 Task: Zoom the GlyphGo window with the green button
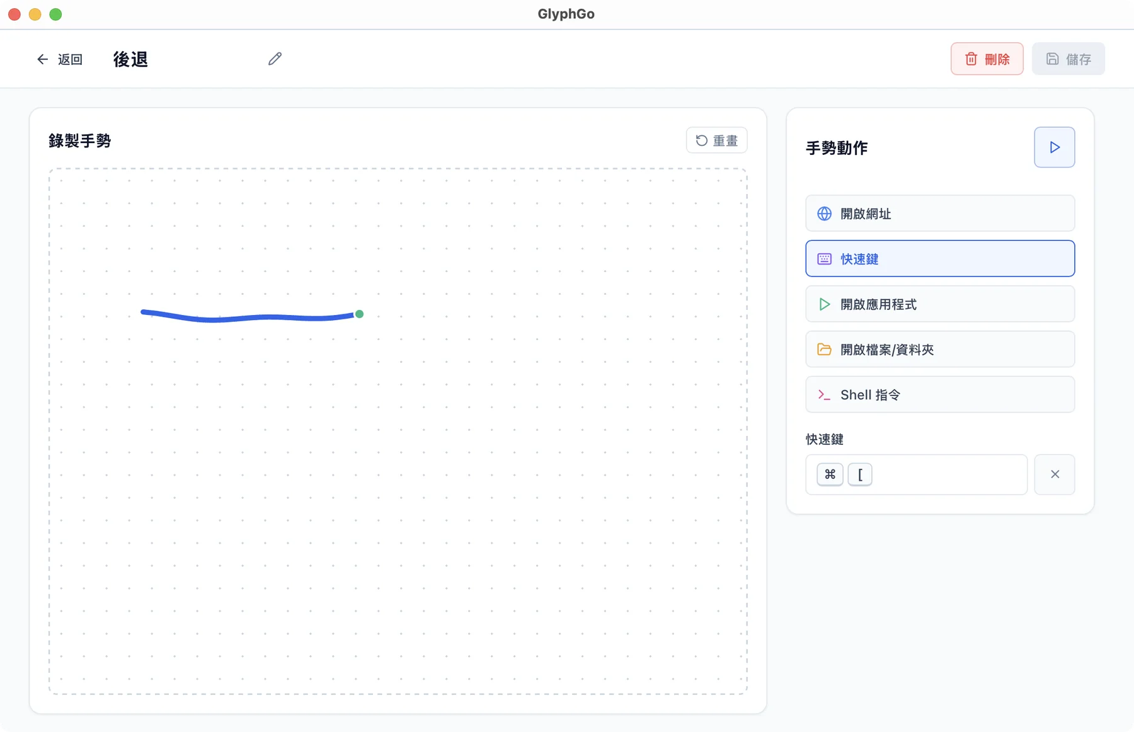(56, 14)
